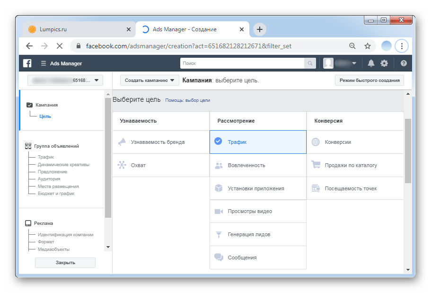
Task: Open the ad account selector dropdown
Action: tap(65, 80)
